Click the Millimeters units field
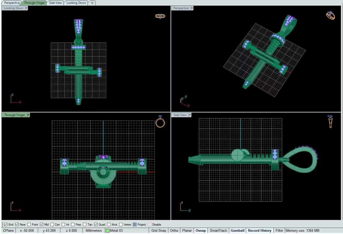343x234 pixels. coord(94,230)
